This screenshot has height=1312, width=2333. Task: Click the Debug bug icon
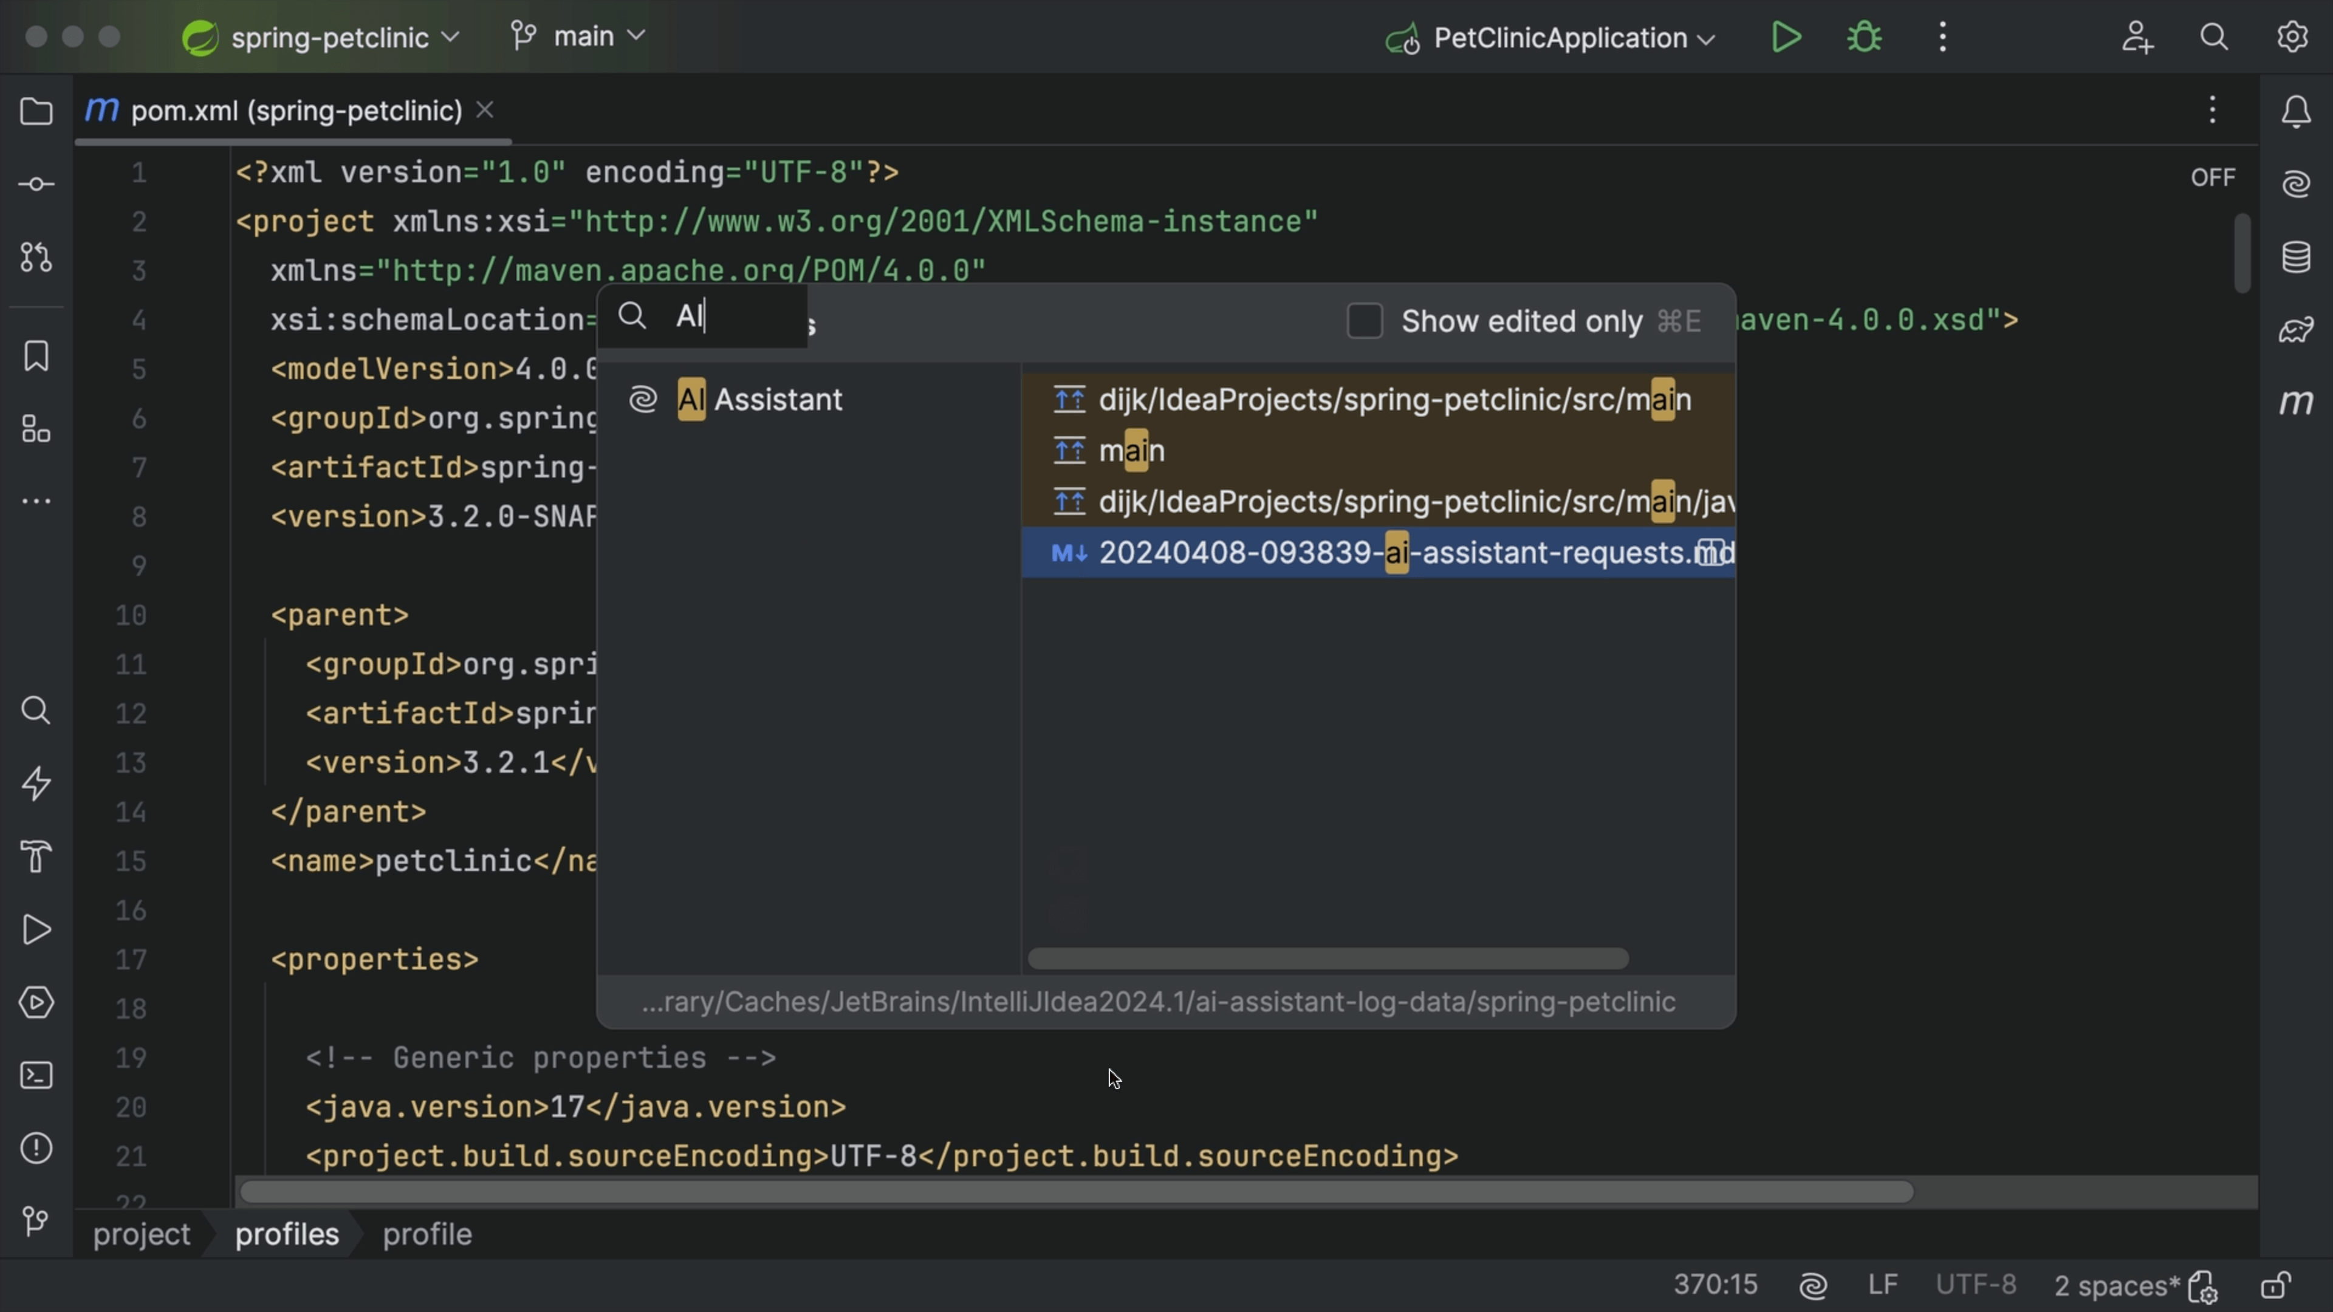click(1864, 37)
